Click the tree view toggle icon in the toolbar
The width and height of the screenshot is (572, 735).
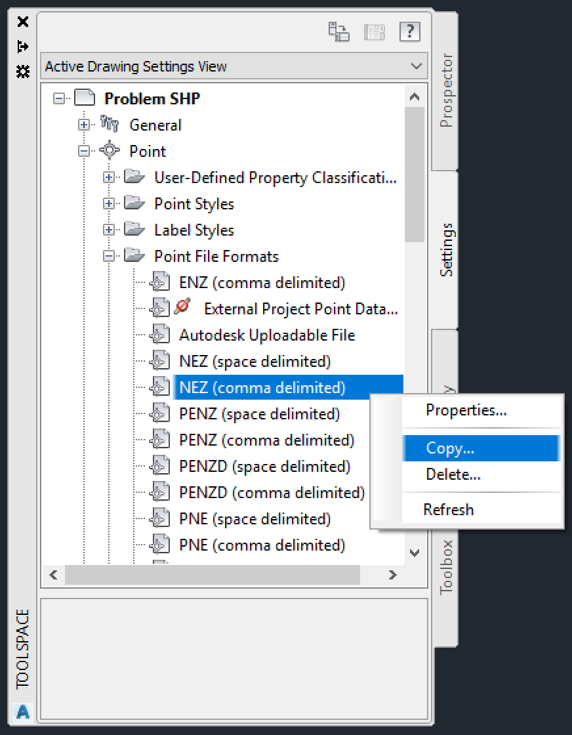pyautogui.click(x=339, y=31)
